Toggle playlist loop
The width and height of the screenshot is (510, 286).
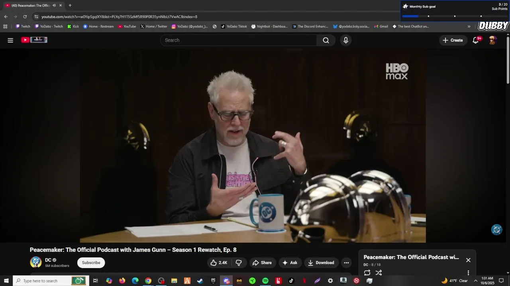point(367,273)
